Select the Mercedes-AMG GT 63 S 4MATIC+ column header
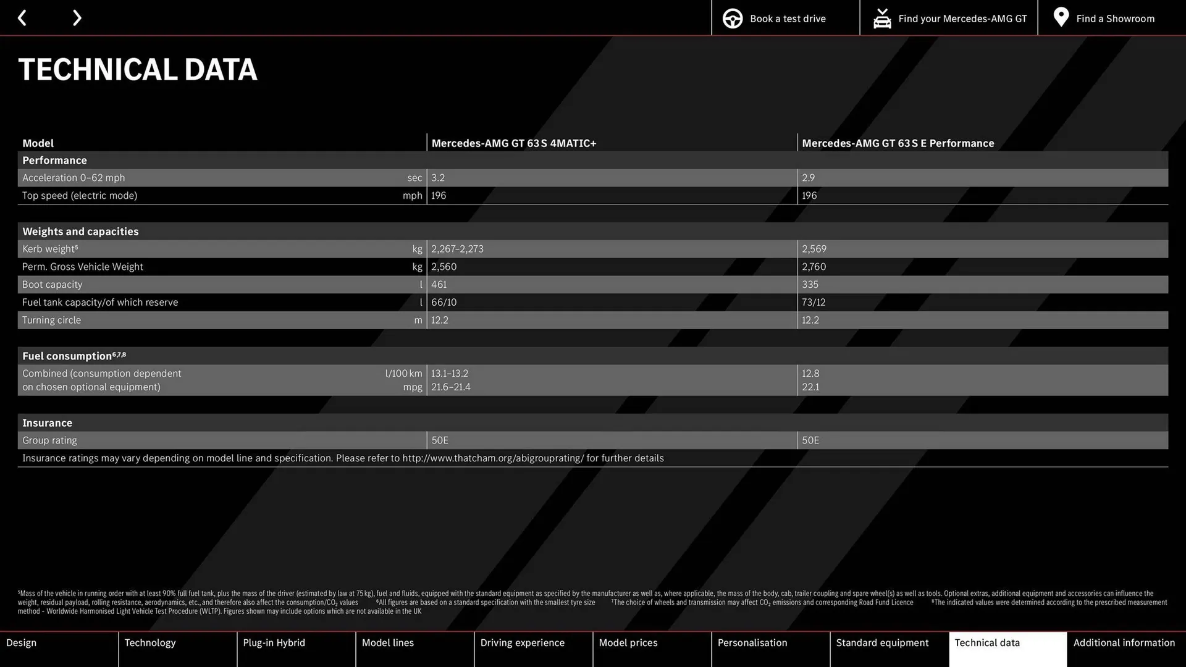This screenshot has height=667, width=1186. pos(513,143)
